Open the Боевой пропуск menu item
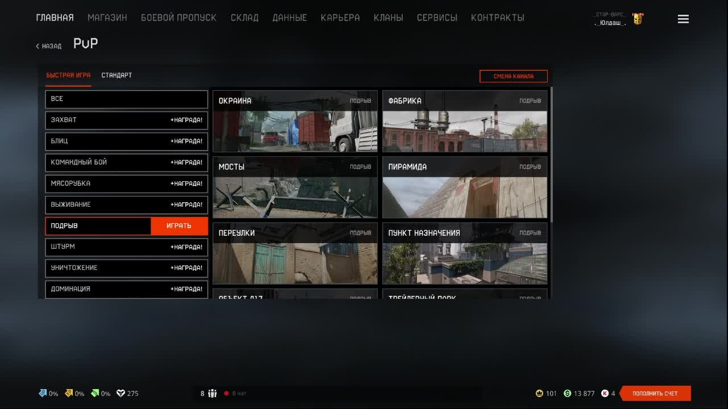728x409 pixels. [x=179, y=18]
